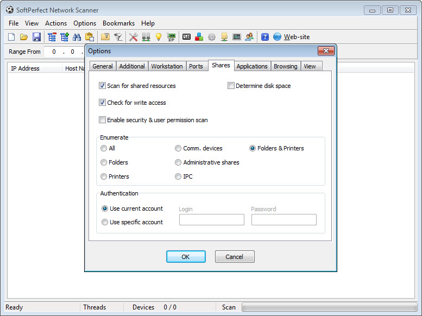Click the shared folder network icon
The height and width of the screenshot is (316, 422).
pos(224,37)
